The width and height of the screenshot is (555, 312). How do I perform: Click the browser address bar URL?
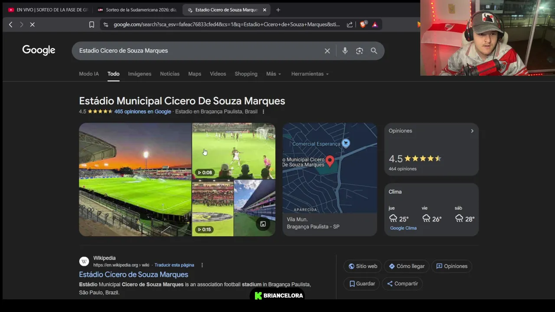pos(227,25)
